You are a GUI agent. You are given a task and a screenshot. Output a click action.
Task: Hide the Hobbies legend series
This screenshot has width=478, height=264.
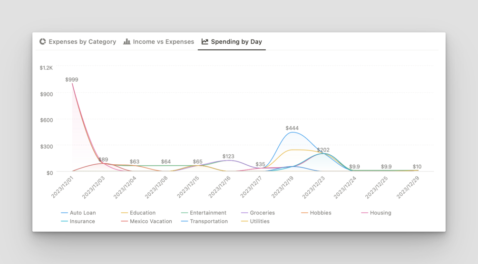316,213
